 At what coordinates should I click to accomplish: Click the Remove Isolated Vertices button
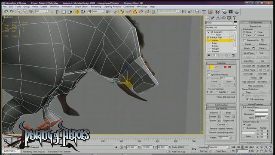click(221, 129)
